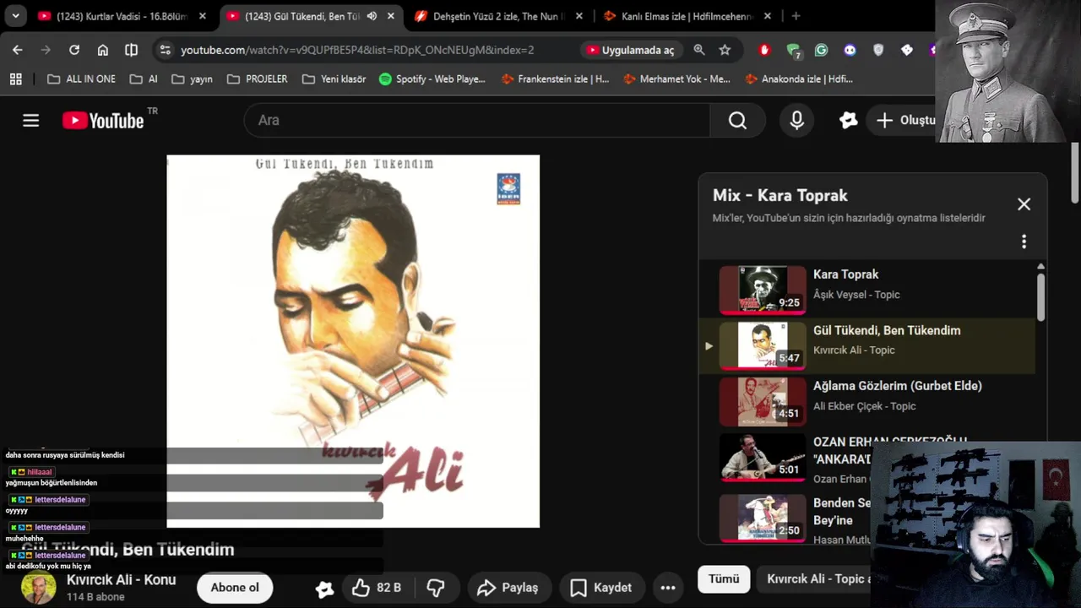Screen dimensions: 1081x608
Task: Dislike the video
Action: coord(436,588)
